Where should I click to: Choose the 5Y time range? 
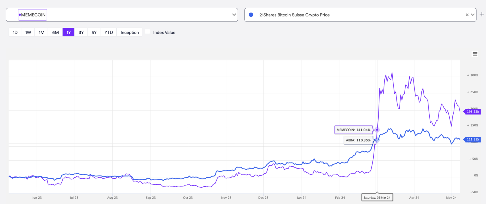pos(94,32)
